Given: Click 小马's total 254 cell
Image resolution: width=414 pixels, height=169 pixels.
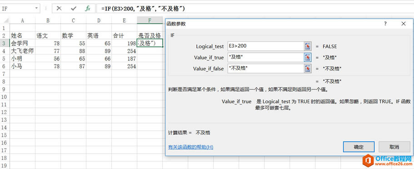Looking at the screenshot, I should pos(124,66).
